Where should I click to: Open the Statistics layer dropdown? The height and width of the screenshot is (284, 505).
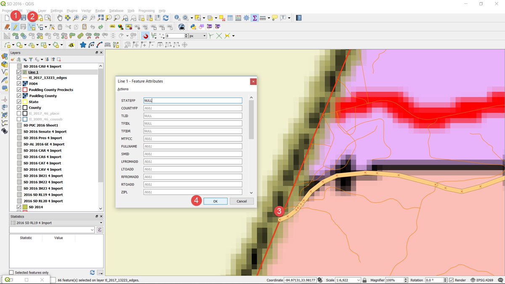coord(56,223)
